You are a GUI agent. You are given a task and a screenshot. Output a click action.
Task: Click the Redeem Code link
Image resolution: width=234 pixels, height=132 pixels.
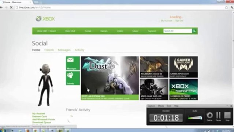[x=40, y=117]
